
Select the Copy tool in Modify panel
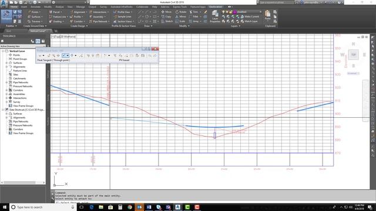166,16
